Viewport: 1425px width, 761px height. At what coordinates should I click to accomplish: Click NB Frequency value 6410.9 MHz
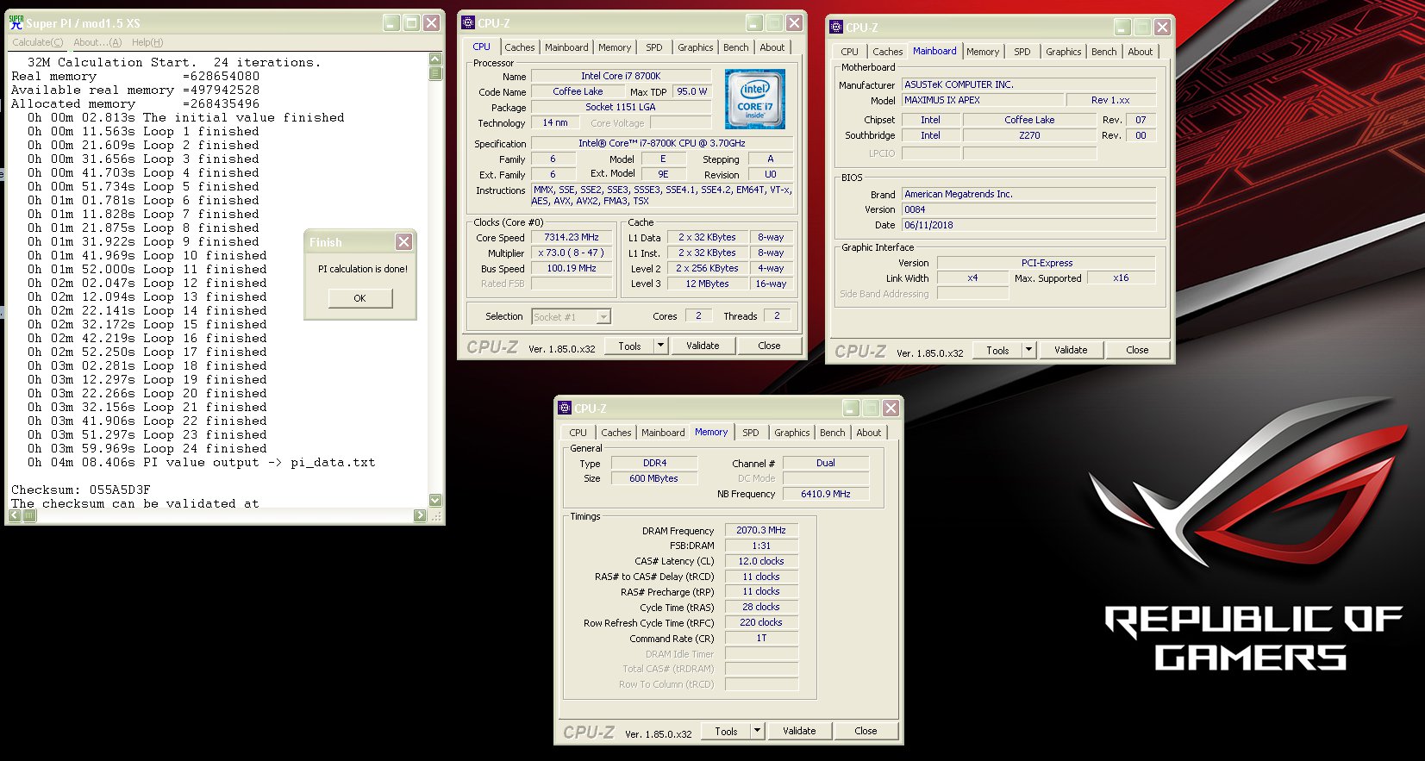(826, 494)
